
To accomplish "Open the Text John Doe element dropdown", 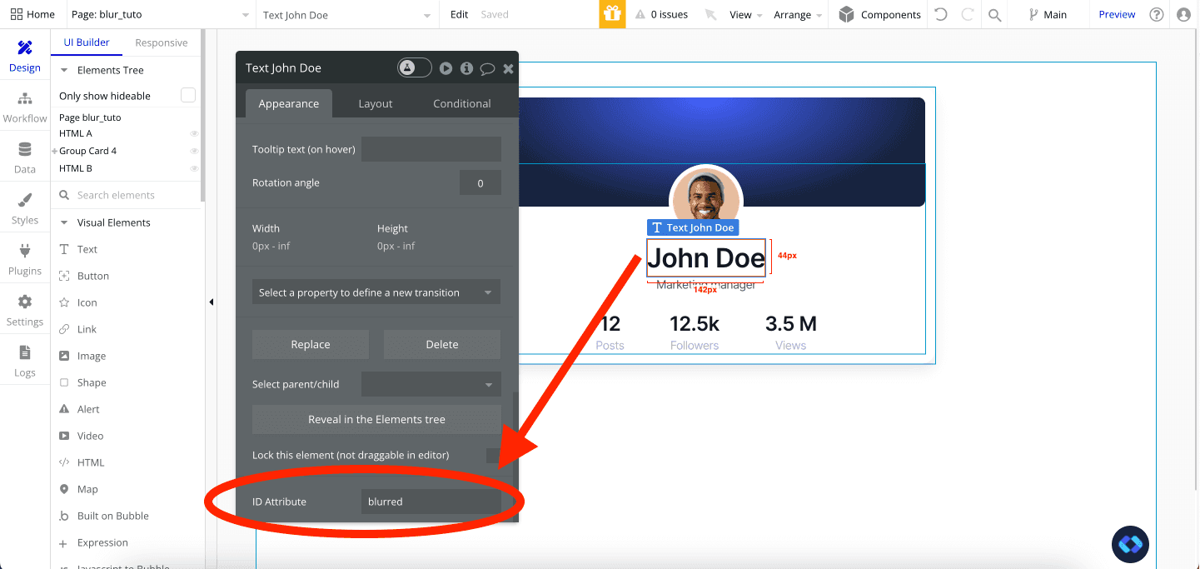I will [348, 14].
